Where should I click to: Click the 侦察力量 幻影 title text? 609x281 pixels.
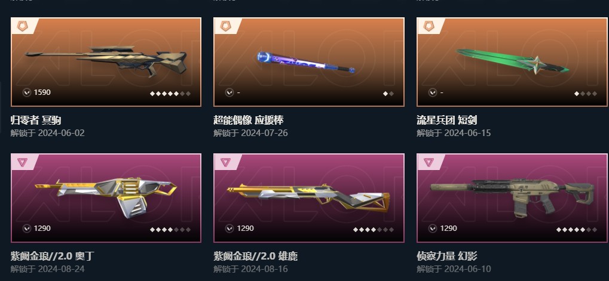point(446,256)
